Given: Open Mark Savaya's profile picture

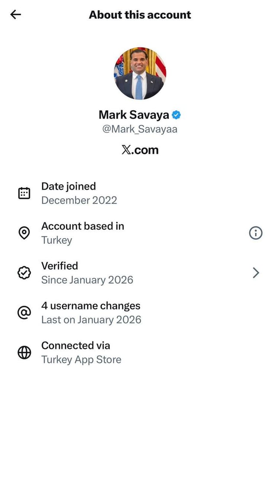Looking at the screenshot, I should pos(140,74).
